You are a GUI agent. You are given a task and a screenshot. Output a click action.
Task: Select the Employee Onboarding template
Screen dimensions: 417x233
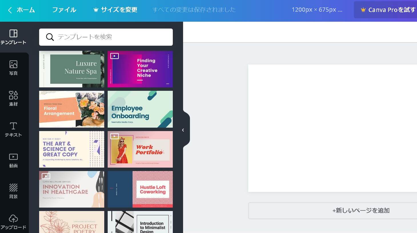(x=140, y=109)
